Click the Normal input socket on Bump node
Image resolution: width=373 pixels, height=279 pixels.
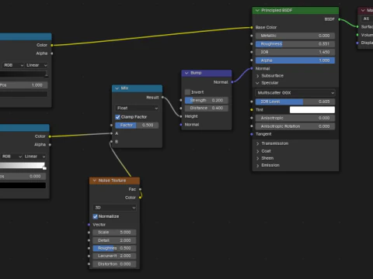pyautogui.click(x=181, y=125)
